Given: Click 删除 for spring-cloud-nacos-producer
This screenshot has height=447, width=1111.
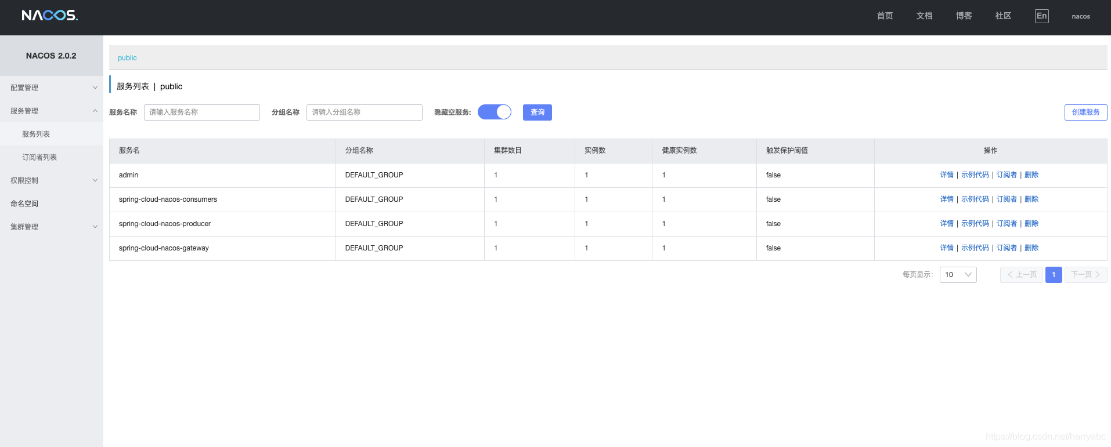Looking at the screenshot, I should (1031, 224).
